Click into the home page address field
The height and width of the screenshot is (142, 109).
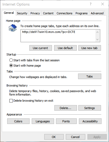coord(58,36)
